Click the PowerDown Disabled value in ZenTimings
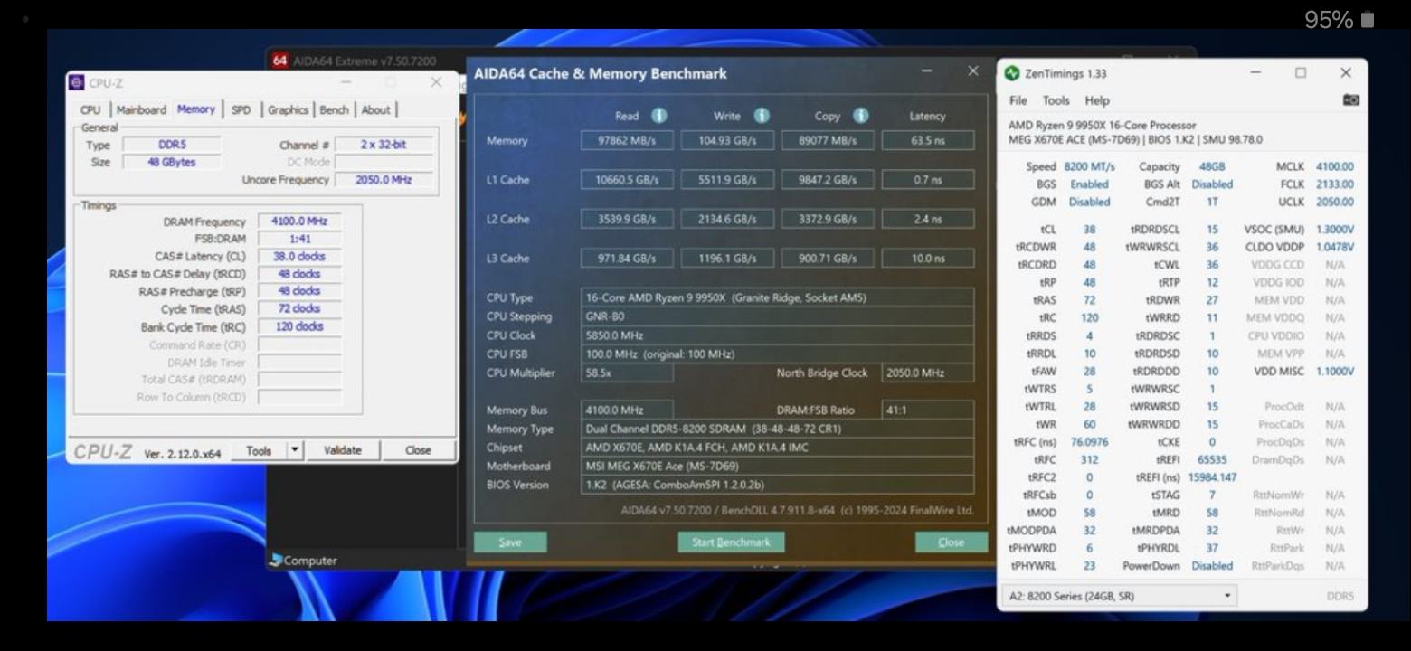Viewport: 1411px width, 651px height. coord(1212,566)
